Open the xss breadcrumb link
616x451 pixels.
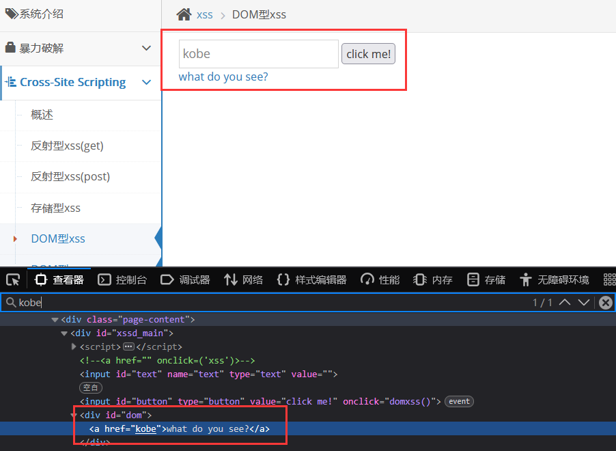[205, 15]
